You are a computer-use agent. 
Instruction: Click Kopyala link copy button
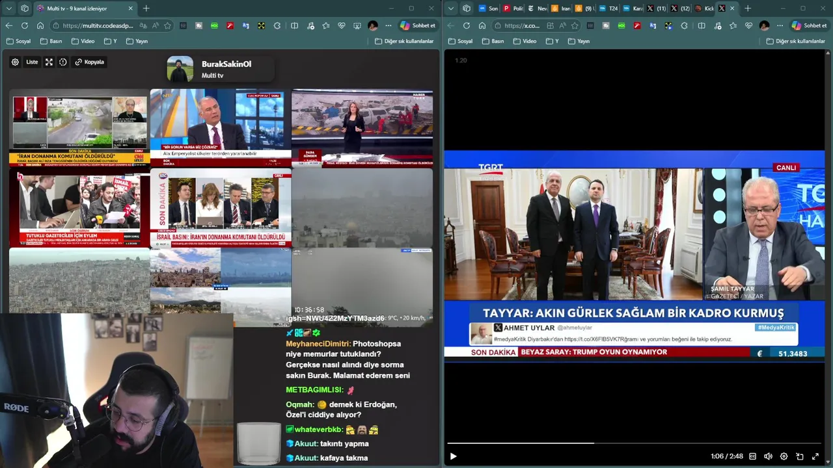click(x=90, y=62)
